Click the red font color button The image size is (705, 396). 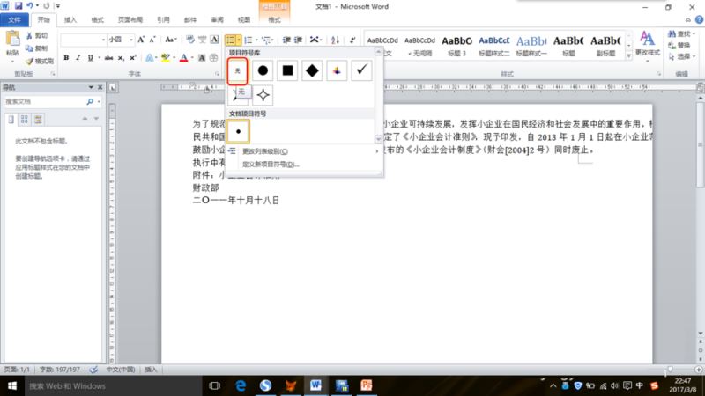pos(182,58)
